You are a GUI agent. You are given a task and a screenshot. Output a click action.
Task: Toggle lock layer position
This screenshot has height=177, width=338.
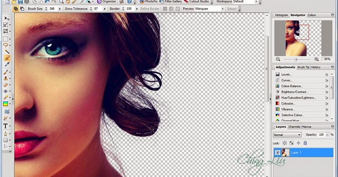coord(298,143)
